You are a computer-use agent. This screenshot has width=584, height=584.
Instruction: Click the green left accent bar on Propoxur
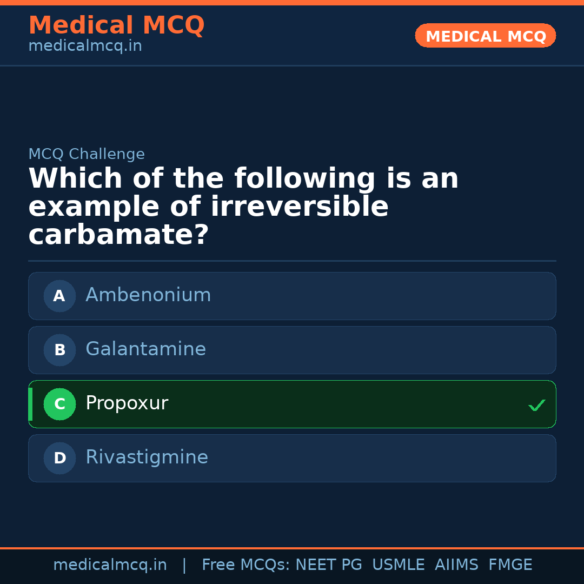[30, 404]
